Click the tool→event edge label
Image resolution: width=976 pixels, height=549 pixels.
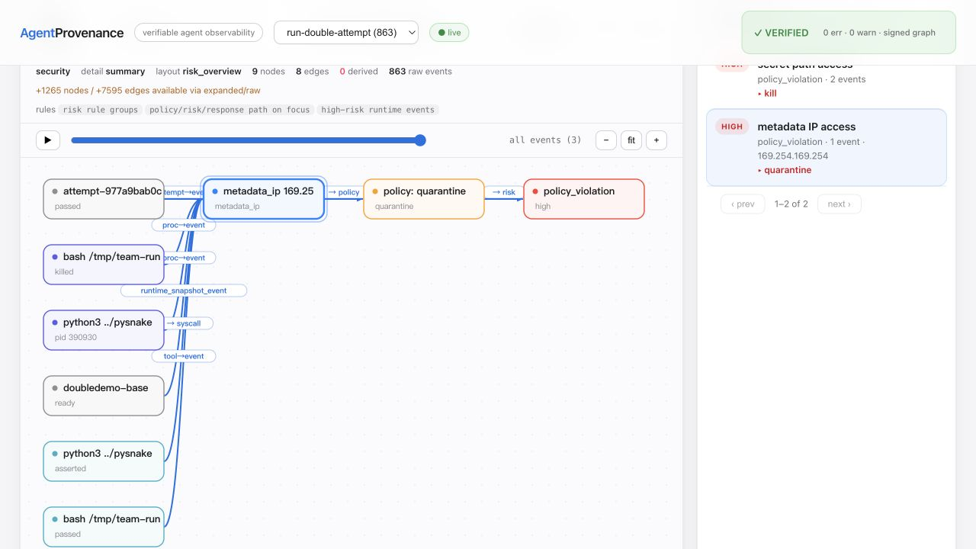pyautogui.click(x=184, y=356)
